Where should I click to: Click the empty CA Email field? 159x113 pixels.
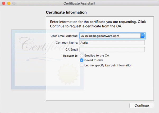click(112, 49)
